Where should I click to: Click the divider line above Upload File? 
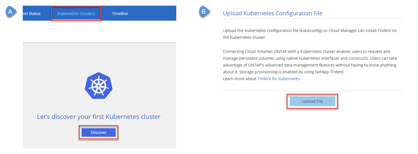[313, 91]
